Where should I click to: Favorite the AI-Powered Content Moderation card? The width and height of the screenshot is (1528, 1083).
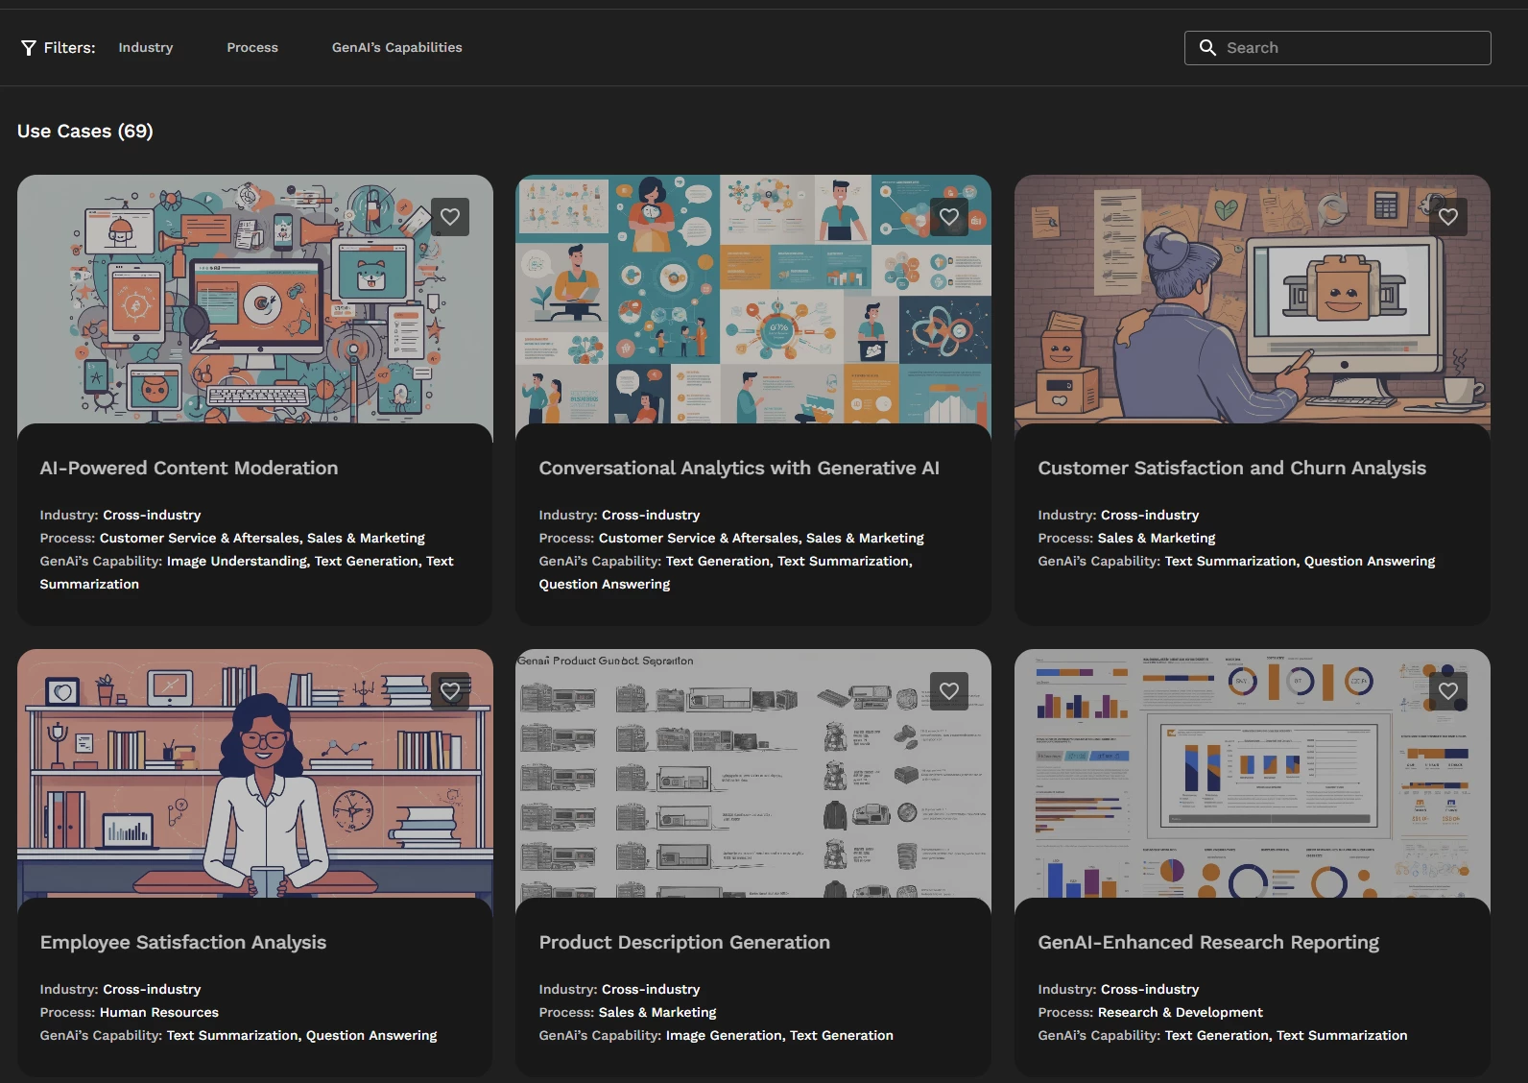[x=450, y=217]
